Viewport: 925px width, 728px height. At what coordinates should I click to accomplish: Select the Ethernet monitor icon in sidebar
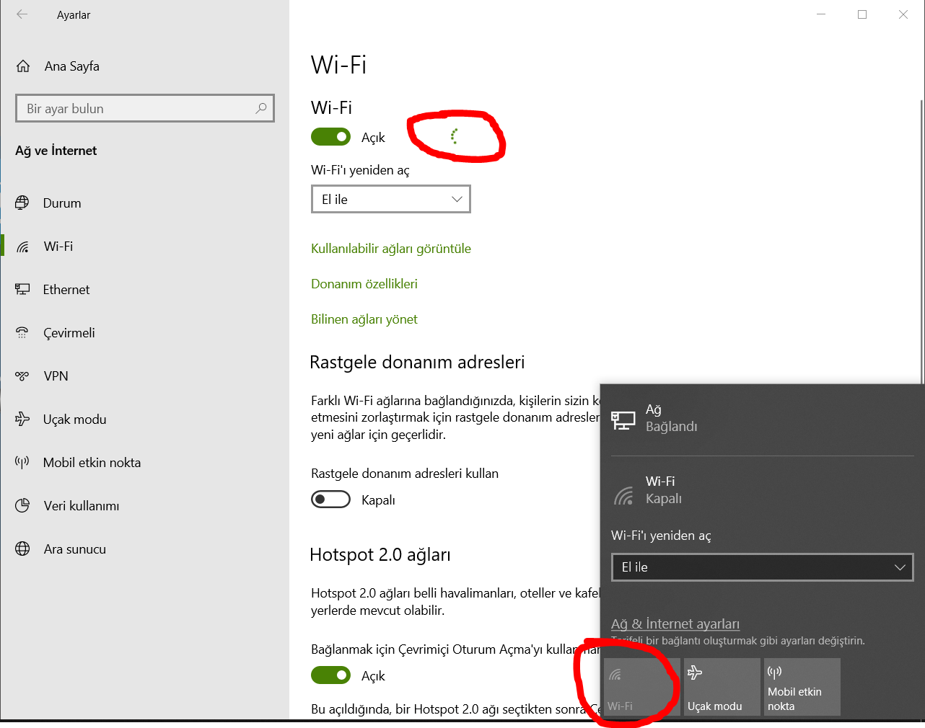click(22, 289)
